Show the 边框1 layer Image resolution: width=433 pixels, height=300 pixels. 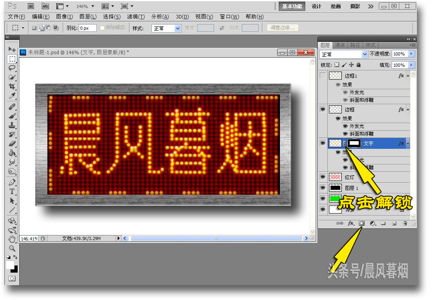[x=323, y=76]
